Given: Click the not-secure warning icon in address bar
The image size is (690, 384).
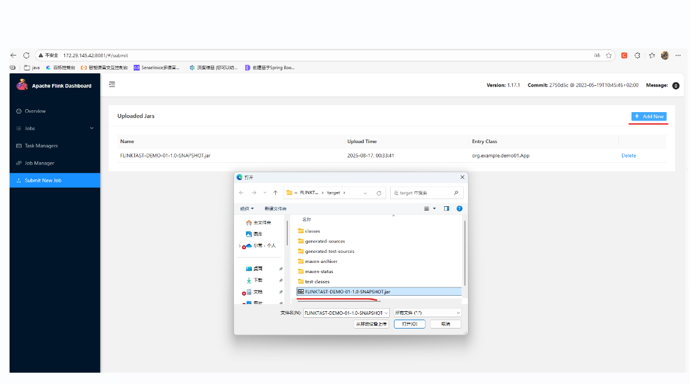Looking at the screenshot, I should tap(41, 55).
